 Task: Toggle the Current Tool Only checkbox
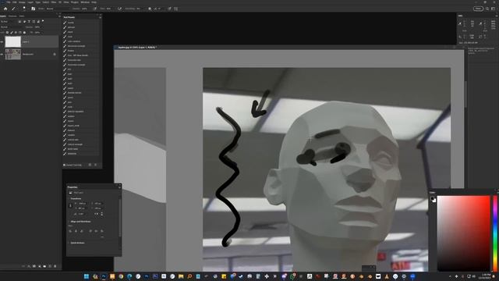64,165
